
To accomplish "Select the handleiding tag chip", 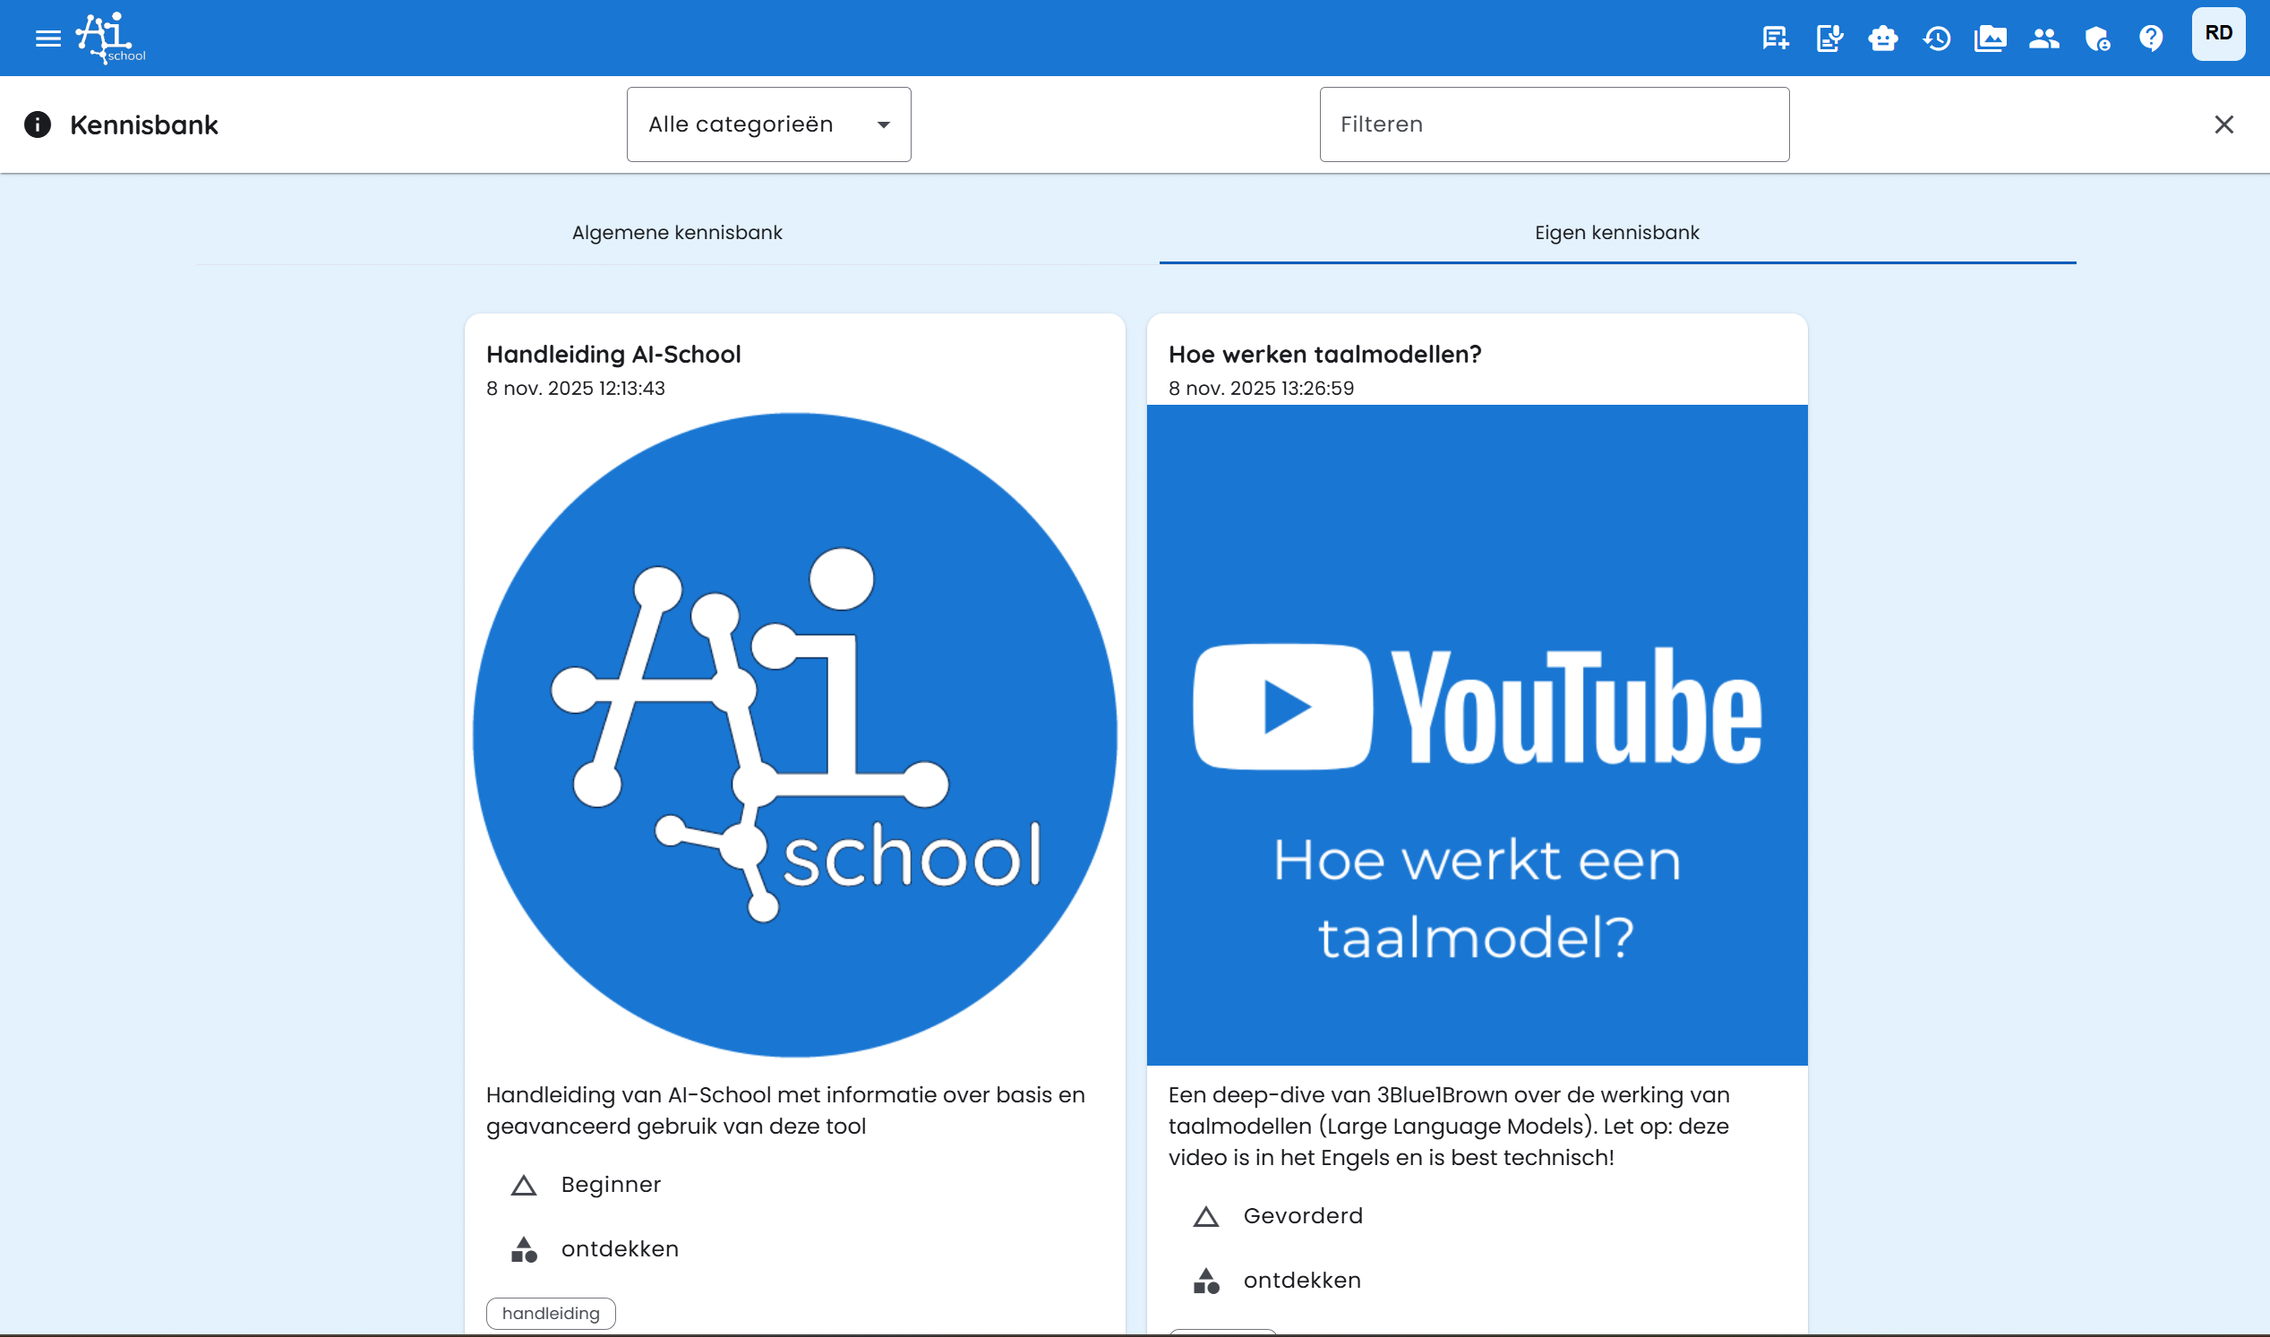I will [x=551, y=1313].
